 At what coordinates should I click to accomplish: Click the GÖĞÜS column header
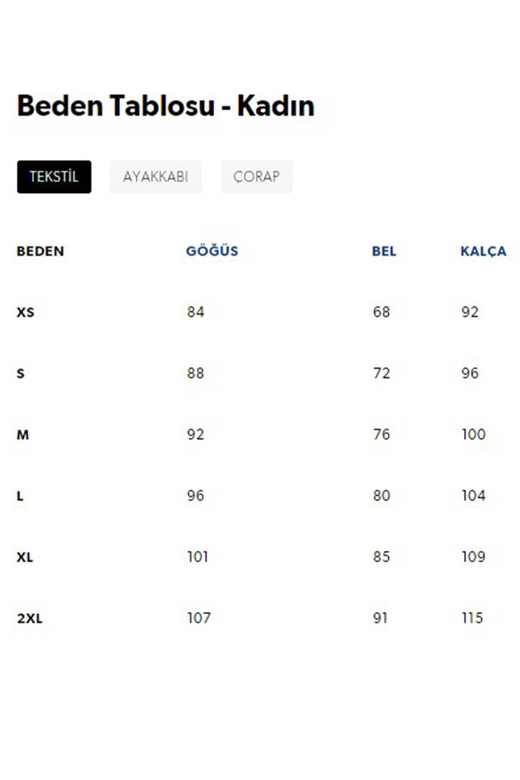(212, 251)
